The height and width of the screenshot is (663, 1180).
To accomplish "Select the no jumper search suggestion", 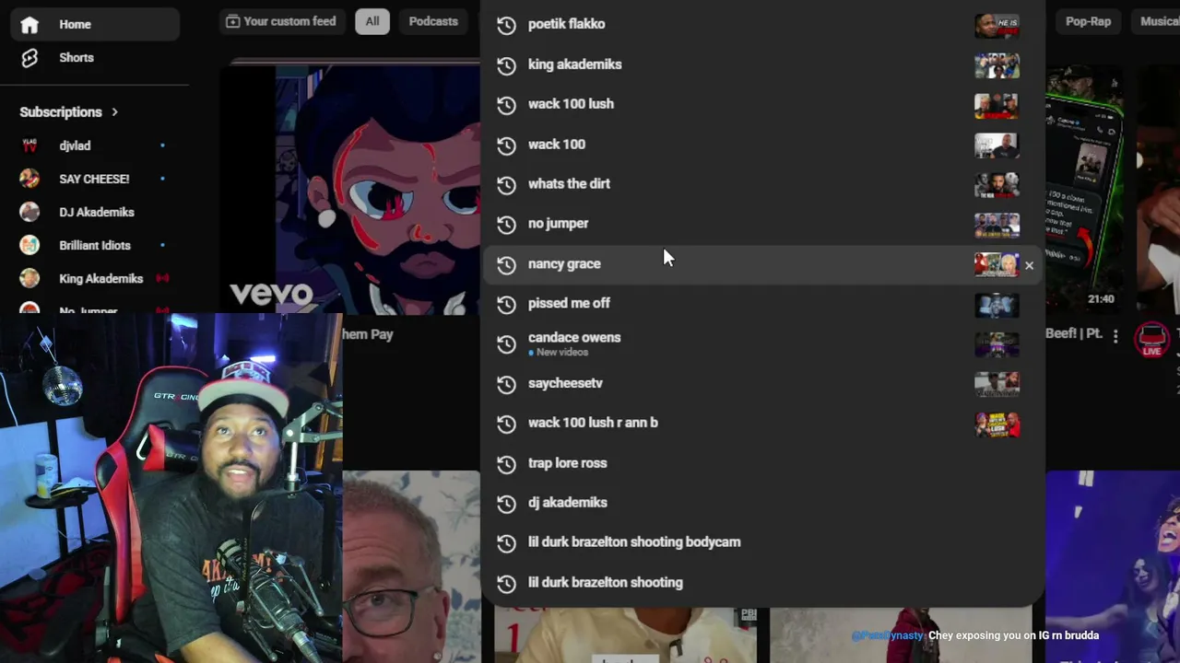I will tap(762, 224).
